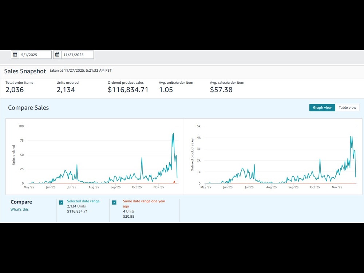Click Sep '25 label on units chart
Image resolution: width=364 pixels, height=273 pixels.
116,187
